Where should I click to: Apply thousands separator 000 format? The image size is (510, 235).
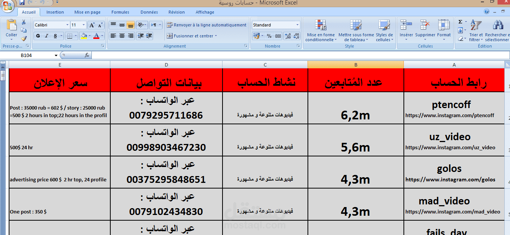point(278,36)
